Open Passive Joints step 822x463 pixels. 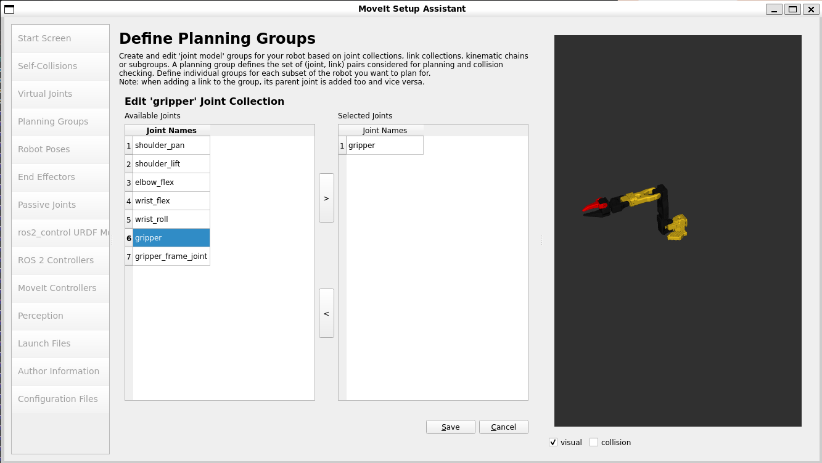point(60,205)
